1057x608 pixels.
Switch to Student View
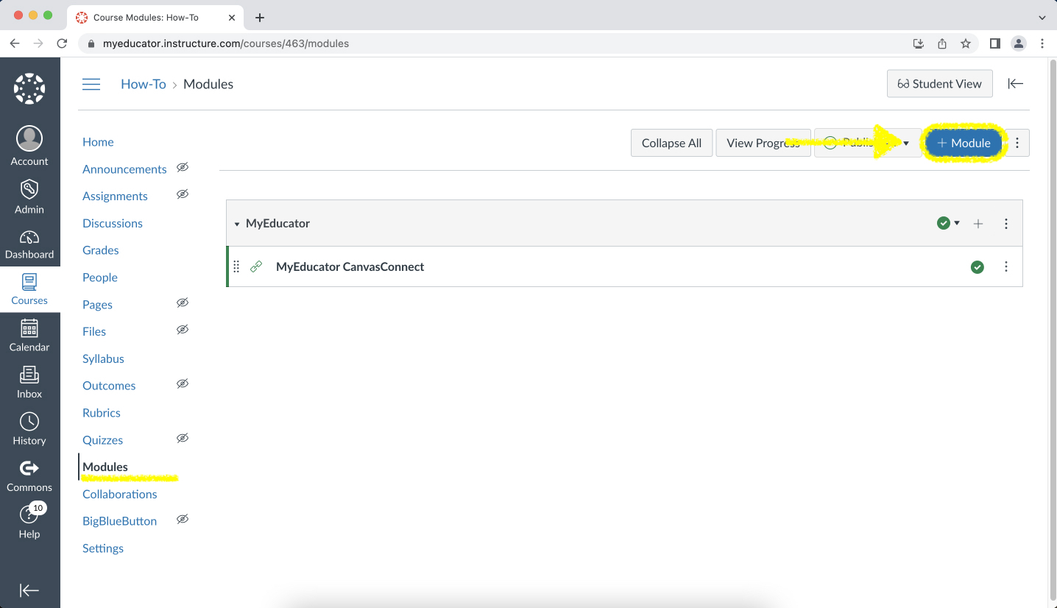940,84
